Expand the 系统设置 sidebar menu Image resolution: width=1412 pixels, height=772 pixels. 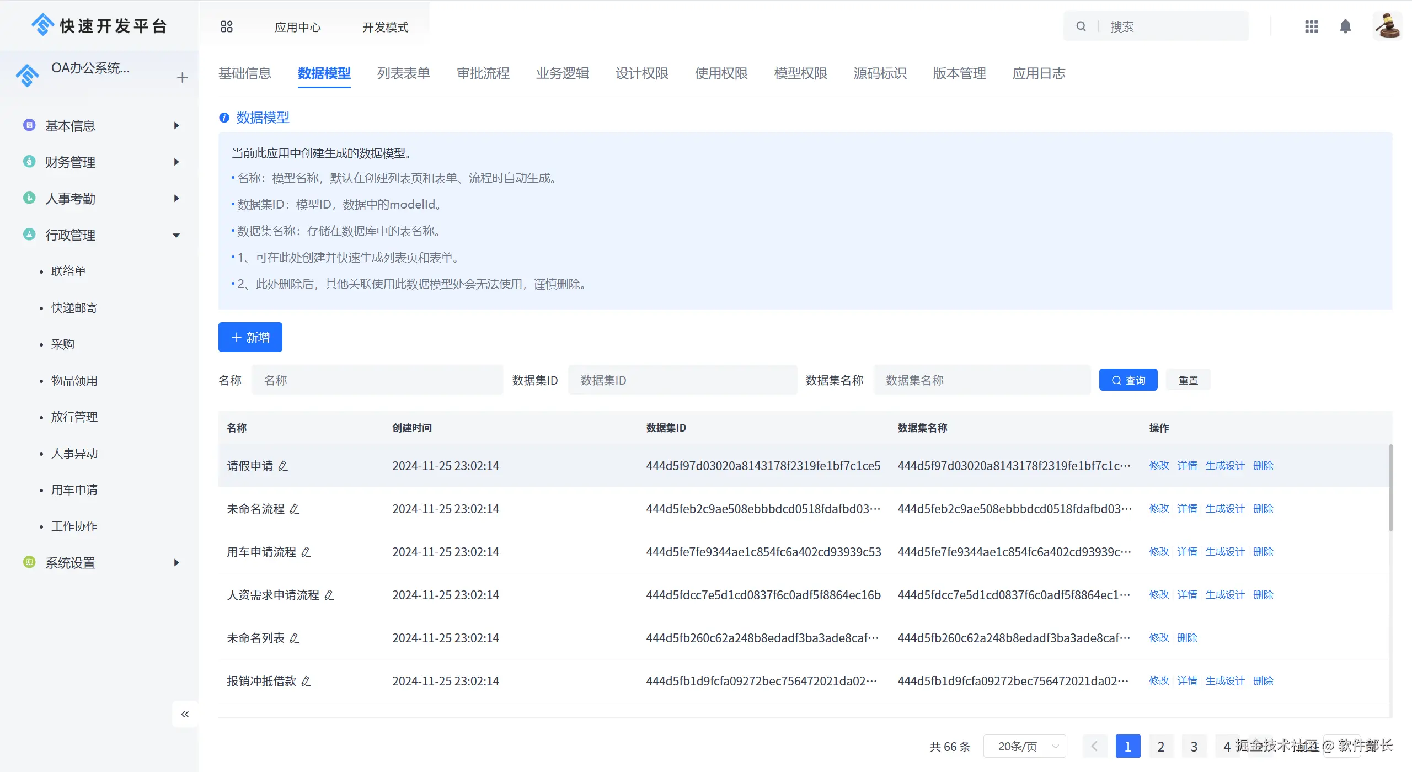click(176, 563)
